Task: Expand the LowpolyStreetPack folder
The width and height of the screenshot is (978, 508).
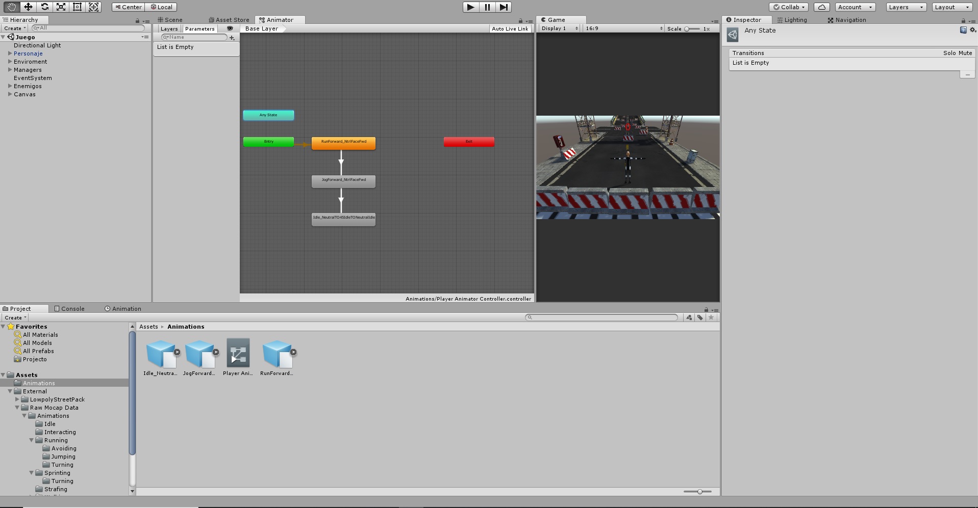Action: [x=17, y=399]
